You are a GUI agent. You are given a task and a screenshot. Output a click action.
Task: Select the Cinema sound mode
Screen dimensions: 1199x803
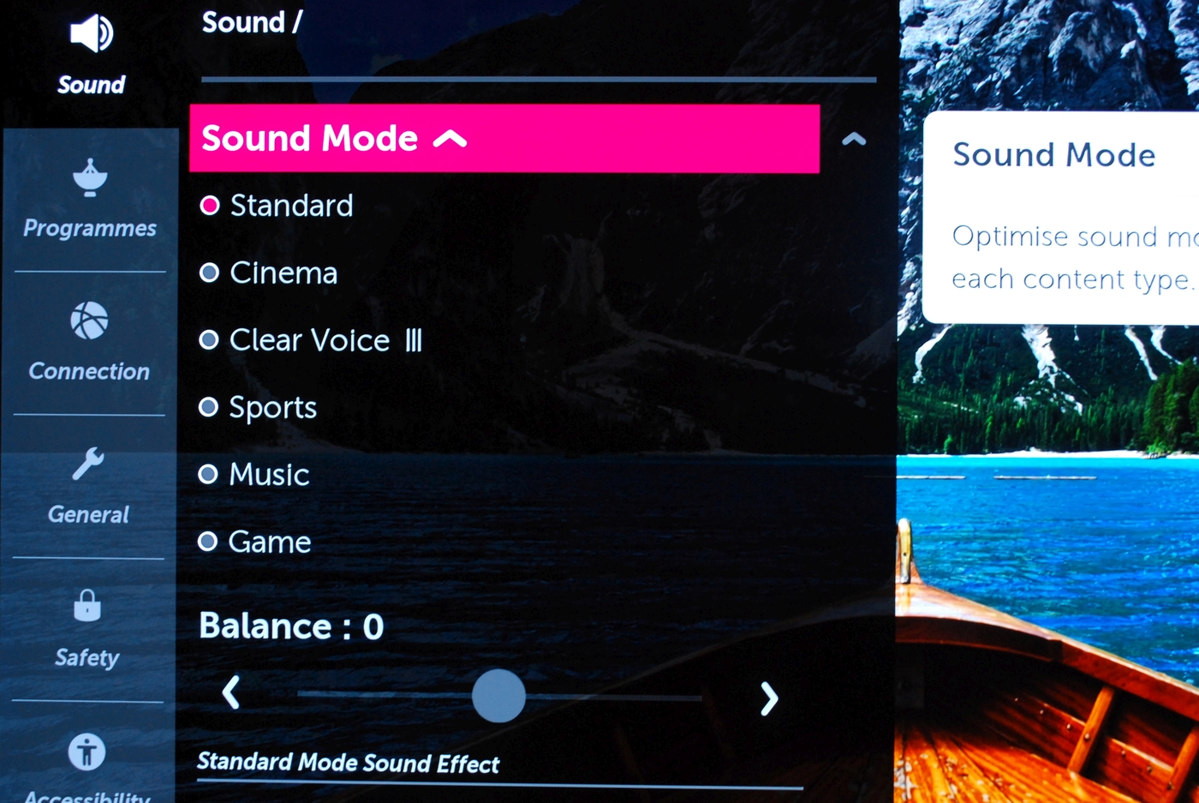point(269,273)
